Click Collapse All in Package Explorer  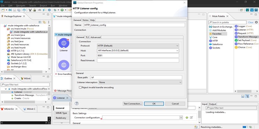(40, 22)
